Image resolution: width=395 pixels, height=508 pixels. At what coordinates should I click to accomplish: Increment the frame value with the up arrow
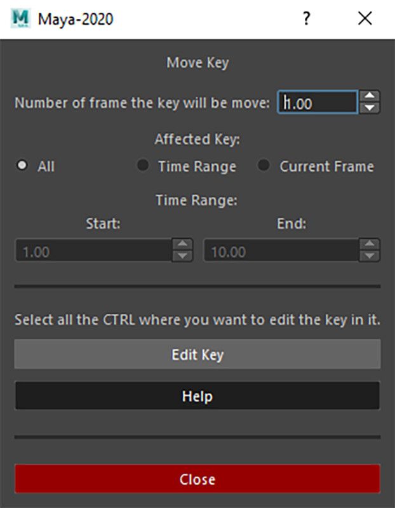(x=370, y=95)
